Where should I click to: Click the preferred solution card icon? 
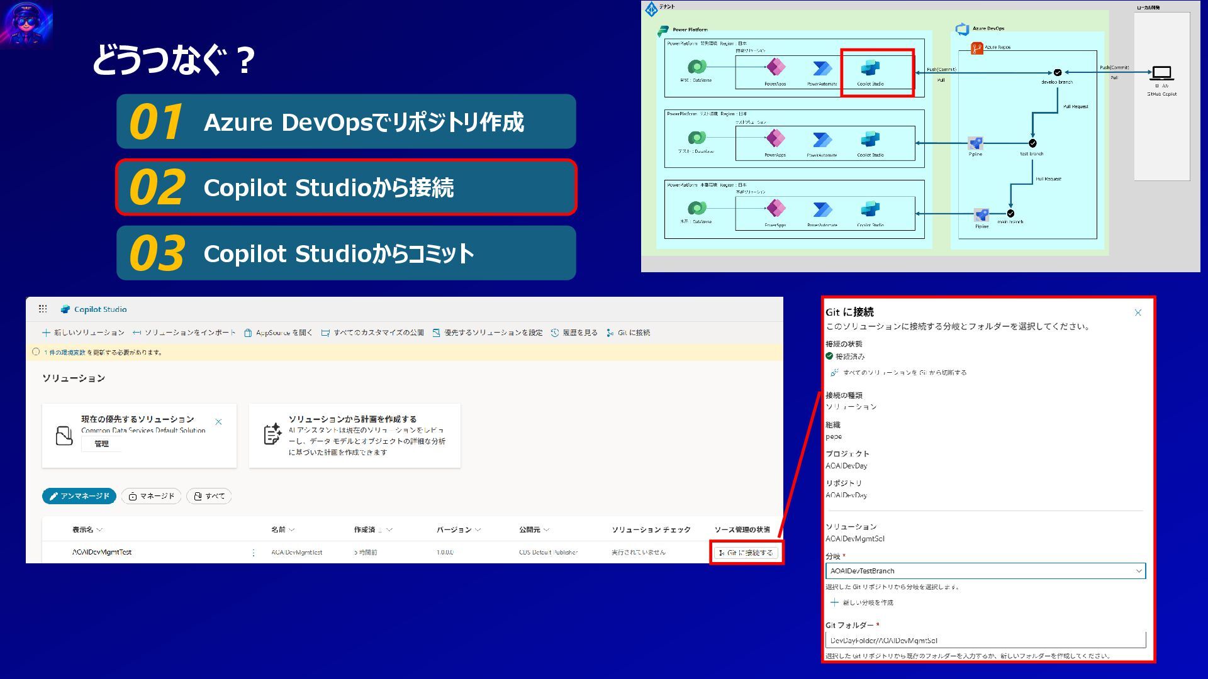coord(64,435)
